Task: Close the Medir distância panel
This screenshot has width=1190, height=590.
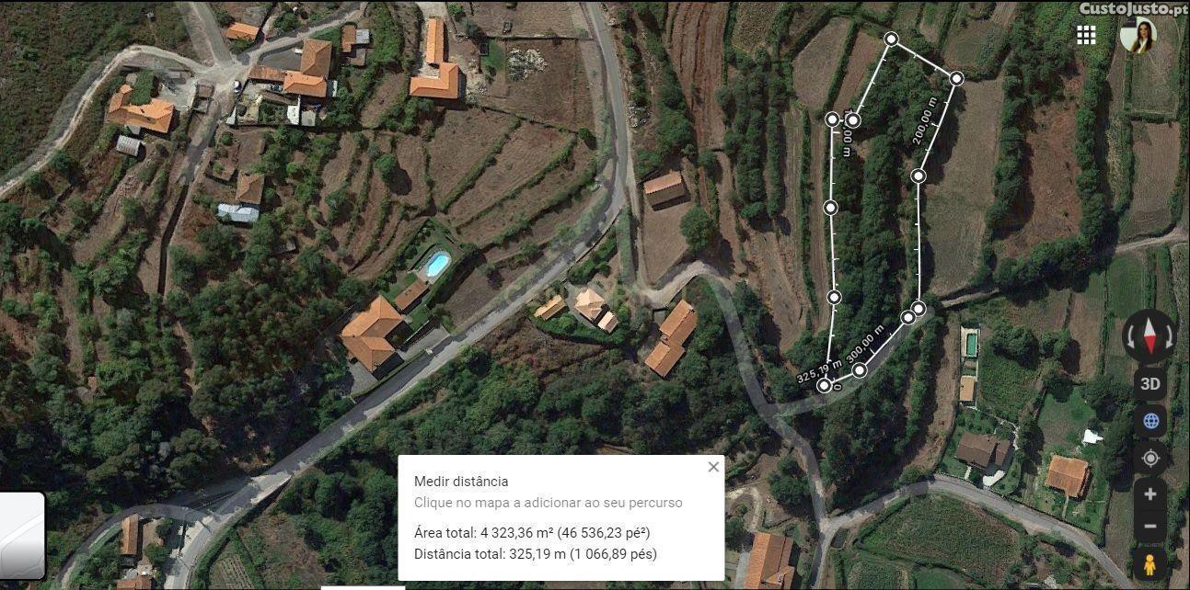Action: (x=713, y=467)
